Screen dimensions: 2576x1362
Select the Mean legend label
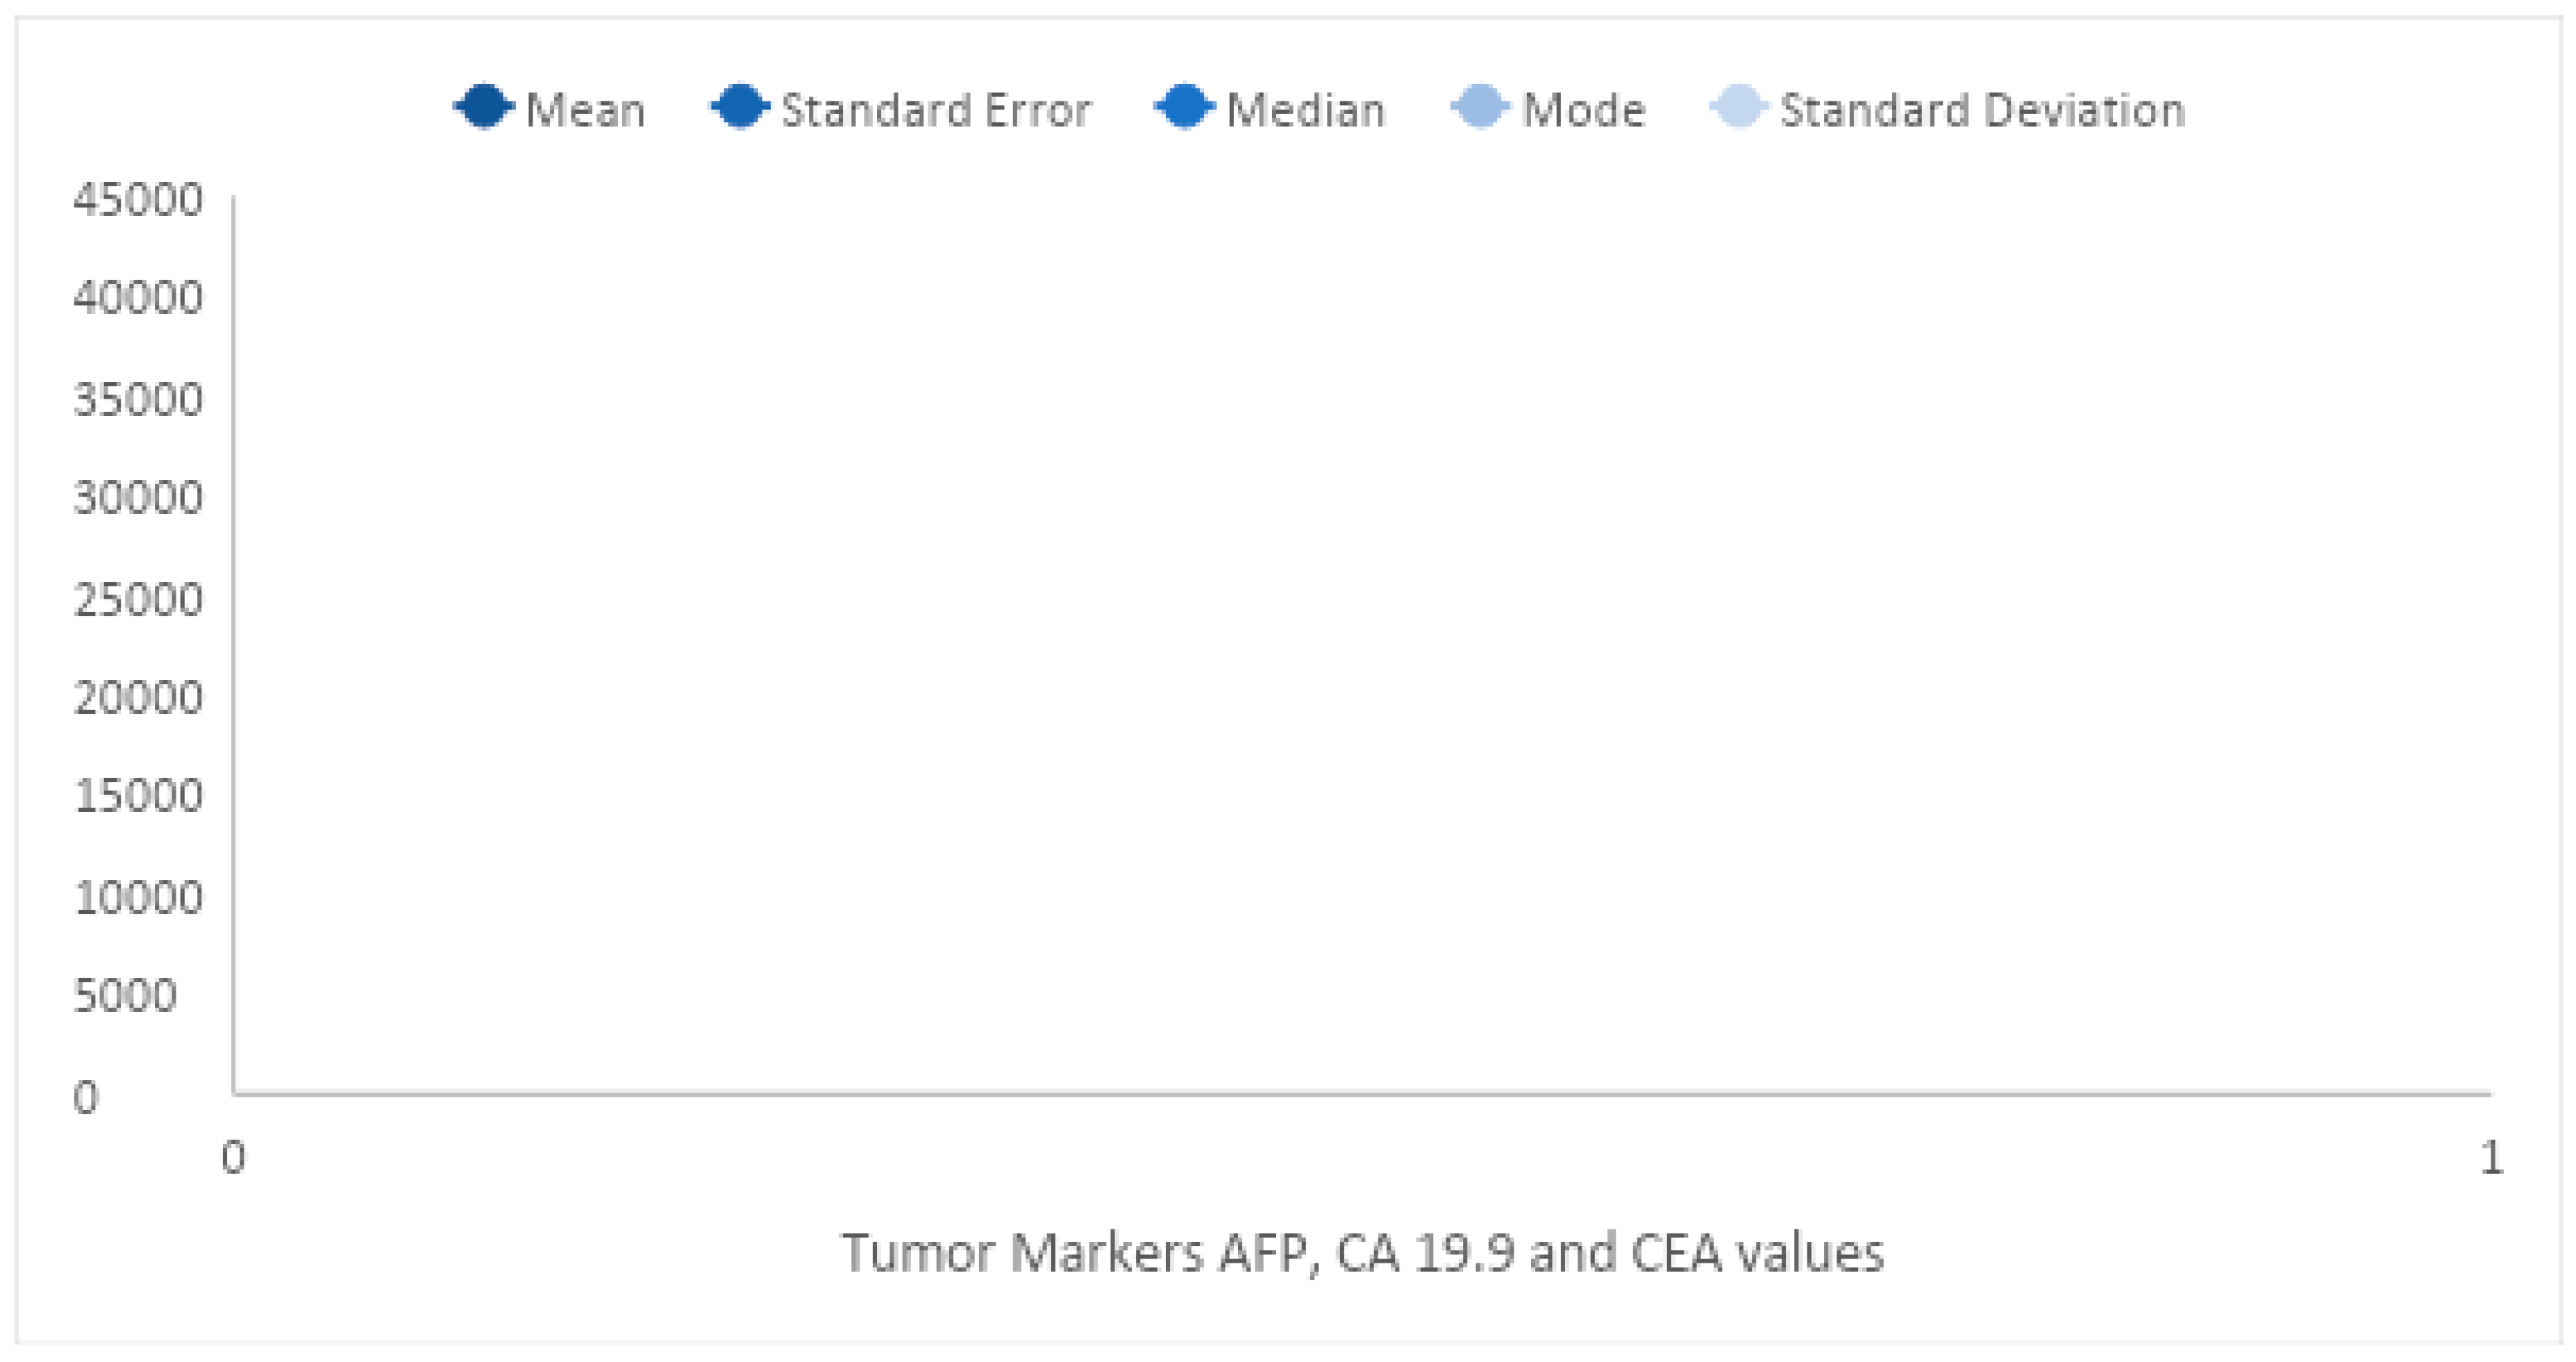pyautogui.click(x=585, y=110)
